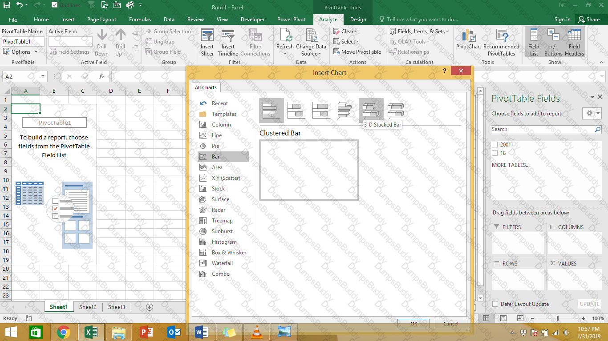Open the Change Data Source dropdown
608x341 pixels.
[319, 54]
